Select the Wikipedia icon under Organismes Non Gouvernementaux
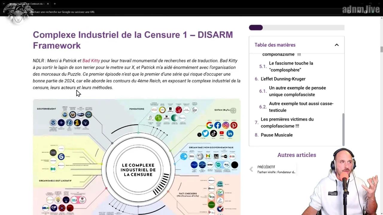The width and height of the screenshot is (383, 215). pyautogui.click(x=200, y=156)
